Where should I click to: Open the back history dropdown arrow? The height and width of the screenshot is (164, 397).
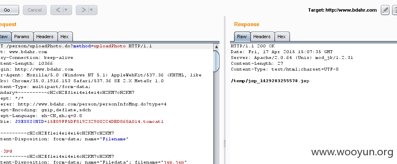pos(66,10)
